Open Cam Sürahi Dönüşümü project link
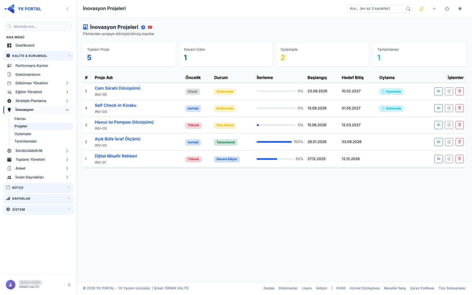Screen dimensions: 472x295 tap(117, 88)
